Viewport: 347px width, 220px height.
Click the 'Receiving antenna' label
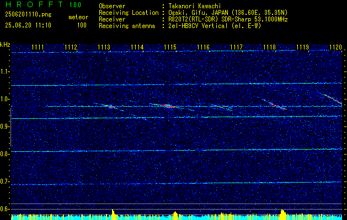127,26
